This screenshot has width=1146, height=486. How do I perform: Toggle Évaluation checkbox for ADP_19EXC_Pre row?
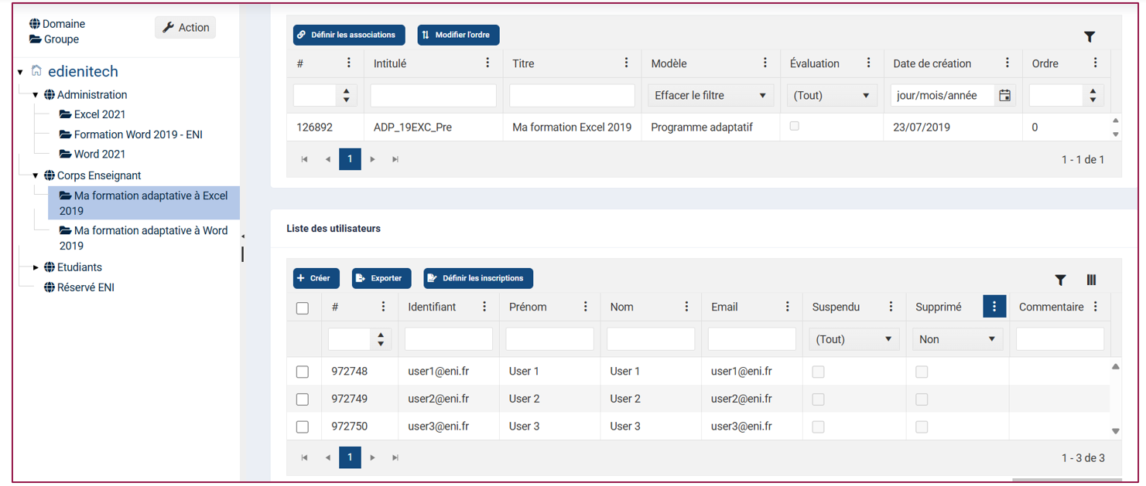795,126
